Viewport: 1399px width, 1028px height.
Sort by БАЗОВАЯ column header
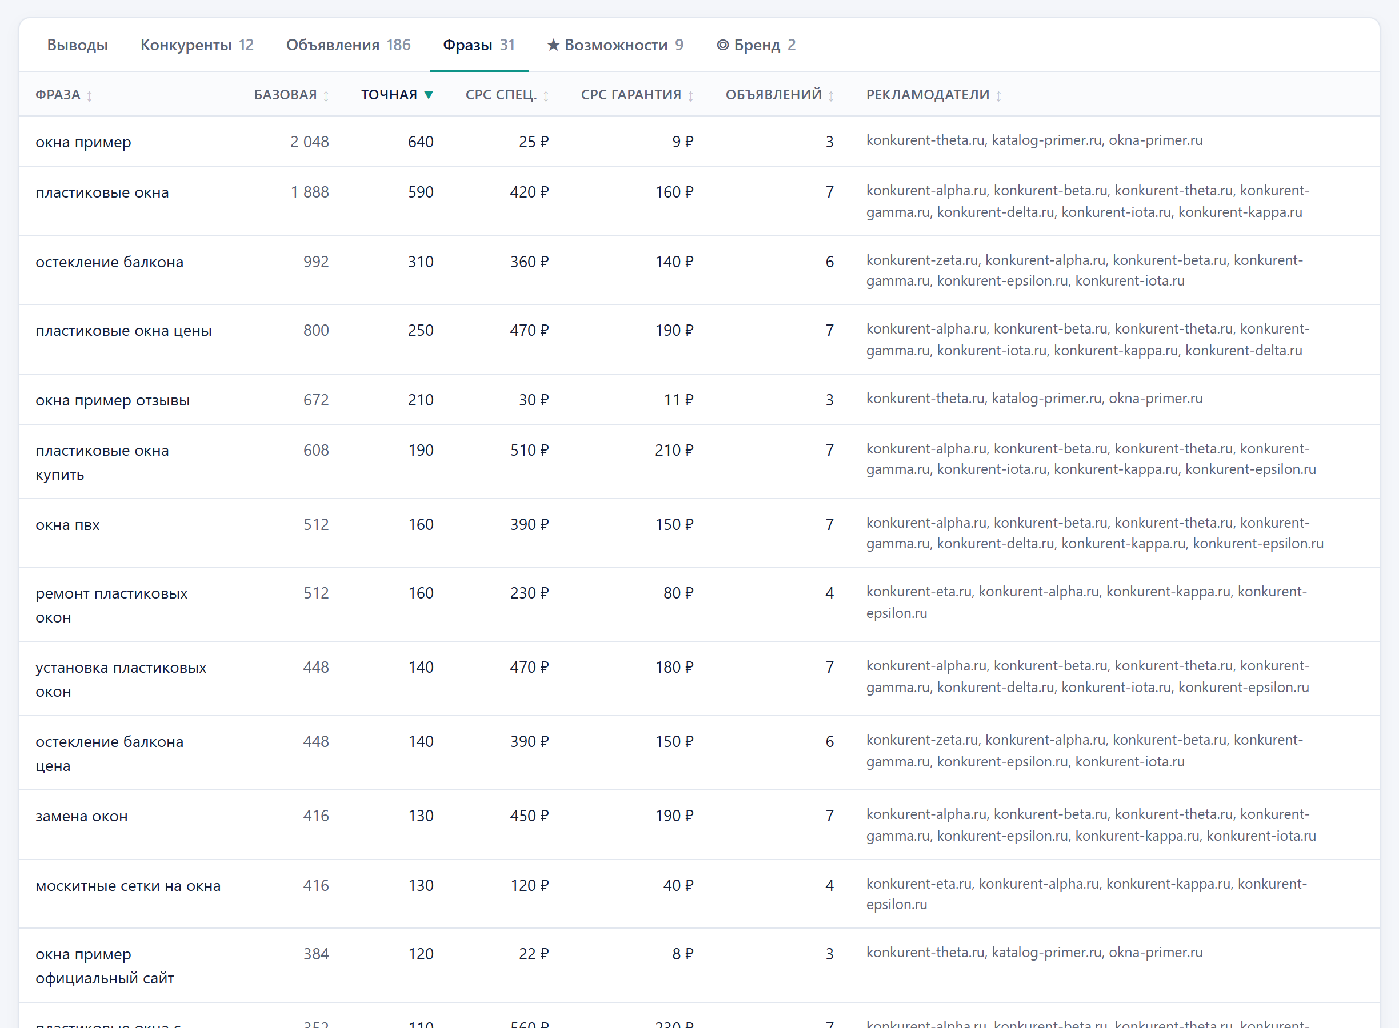pos(291,95)
